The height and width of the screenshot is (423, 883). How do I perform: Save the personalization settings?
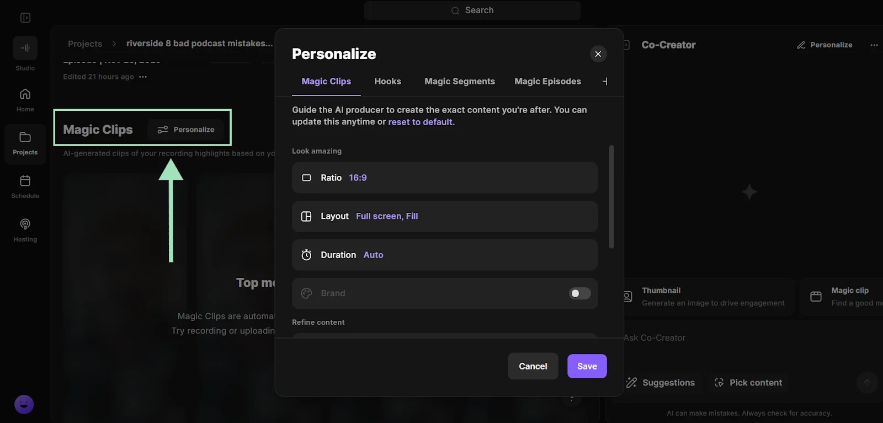587,366
